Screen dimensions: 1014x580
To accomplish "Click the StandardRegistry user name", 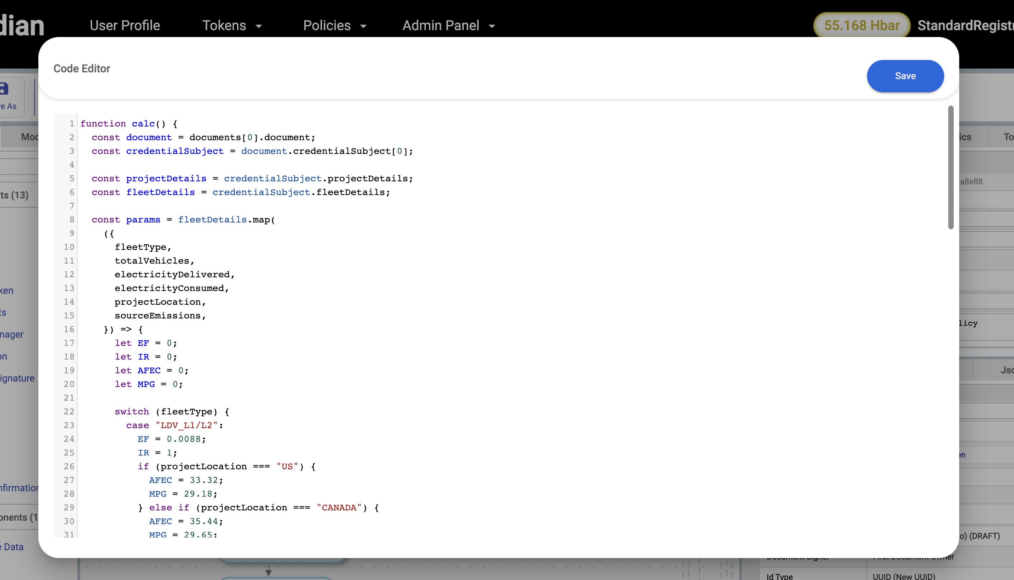I will 965,25.
